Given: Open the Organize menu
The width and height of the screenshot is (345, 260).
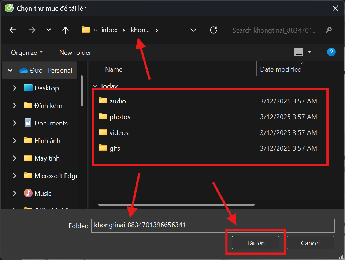Looking at the screenshot, I should click(x=27, y=53).
